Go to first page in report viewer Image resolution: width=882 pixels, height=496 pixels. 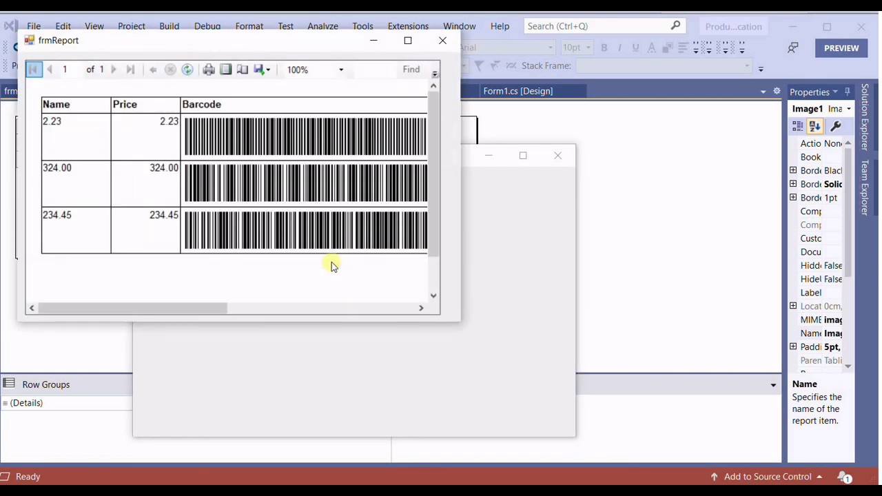[x=33, y=70]
